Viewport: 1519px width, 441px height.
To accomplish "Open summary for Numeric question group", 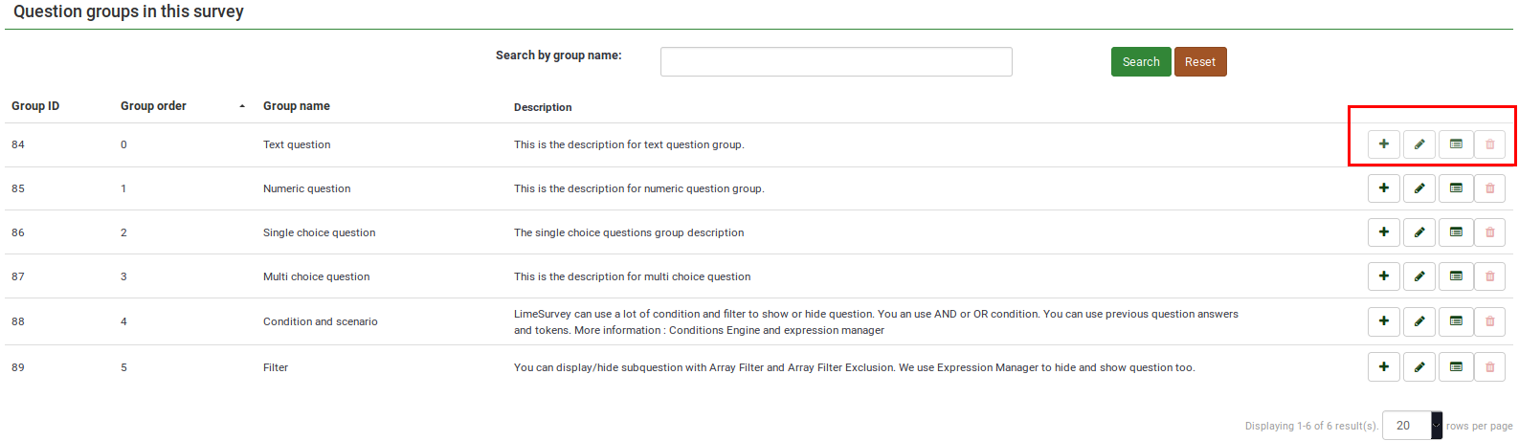I will coord(1455,188).
